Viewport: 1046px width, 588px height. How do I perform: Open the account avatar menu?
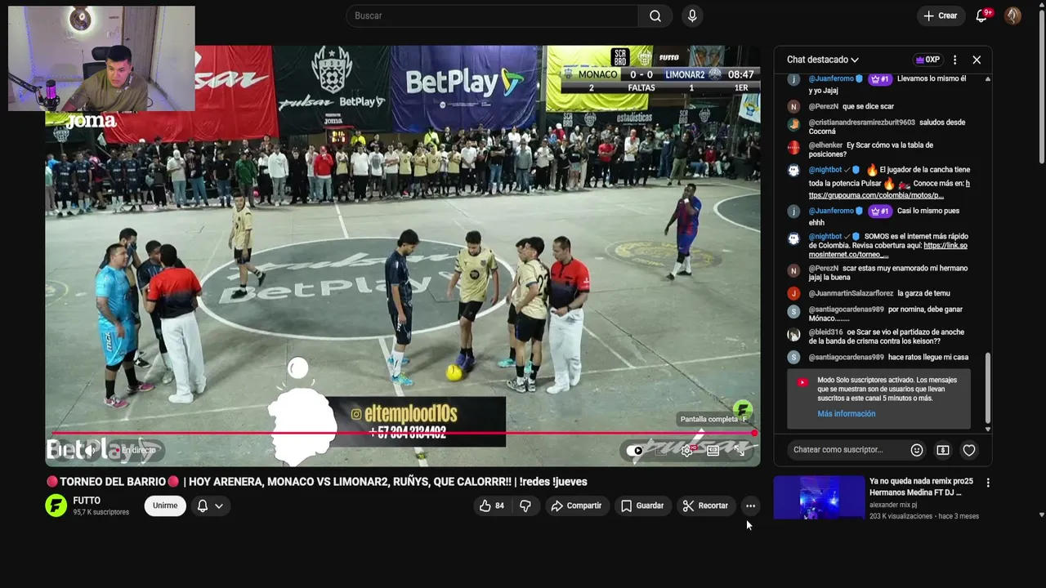[1012, 16]
